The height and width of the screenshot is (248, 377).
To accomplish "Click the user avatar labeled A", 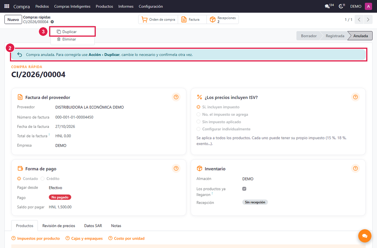I will pos(368,6).
